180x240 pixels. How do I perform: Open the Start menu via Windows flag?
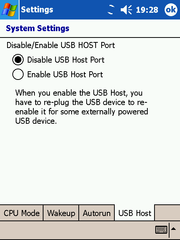pos(9,10)
